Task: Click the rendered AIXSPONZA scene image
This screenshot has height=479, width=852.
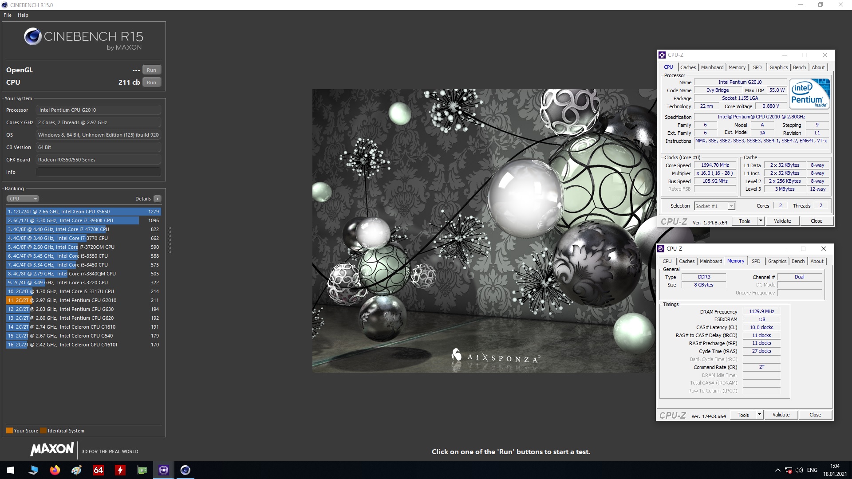Action: pyautogui.click(x=484, y=231)
